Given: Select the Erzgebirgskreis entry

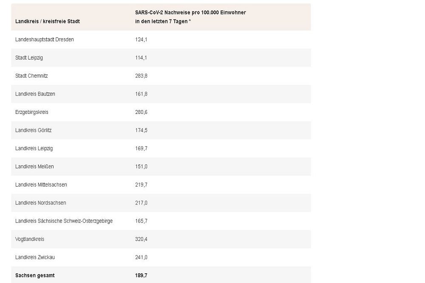Looking at the screenshot, I should click(x=31, y=112).
